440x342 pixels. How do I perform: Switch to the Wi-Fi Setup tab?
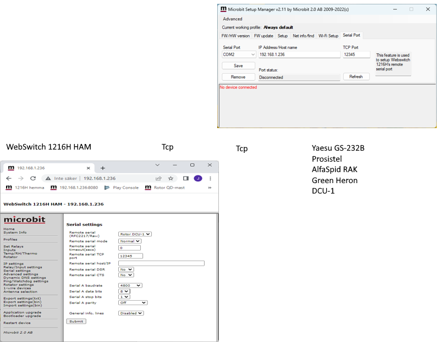pyautogui.click(x=328, y=36)
